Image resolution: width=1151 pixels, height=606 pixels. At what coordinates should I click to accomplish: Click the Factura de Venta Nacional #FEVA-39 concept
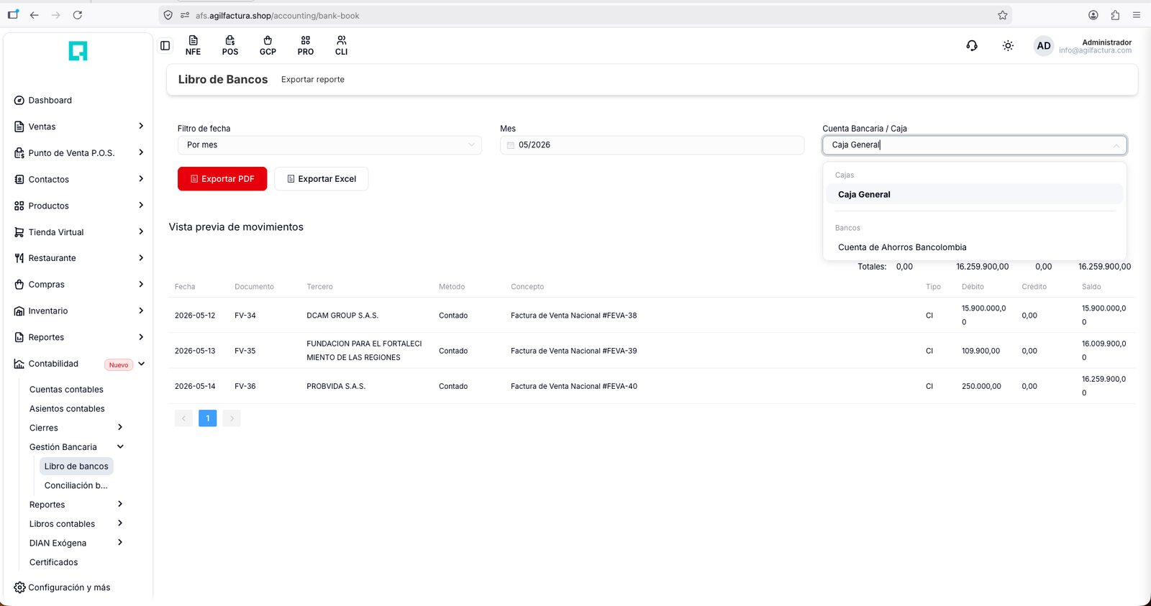pos(573,351)
